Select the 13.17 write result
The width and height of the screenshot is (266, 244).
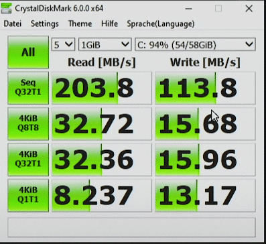205,195
